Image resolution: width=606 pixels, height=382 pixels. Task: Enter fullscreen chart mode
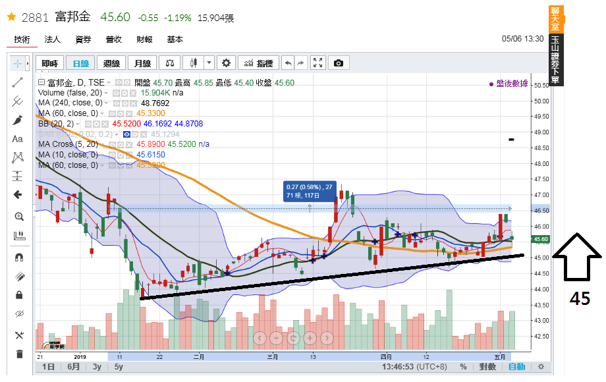click(317, 63)
